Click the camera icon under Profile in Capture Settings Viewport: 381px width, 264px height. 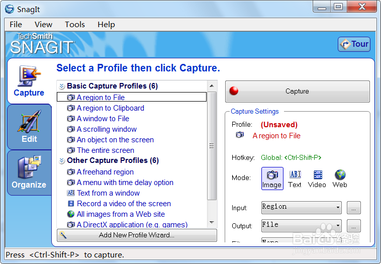(x=240, y=135)
